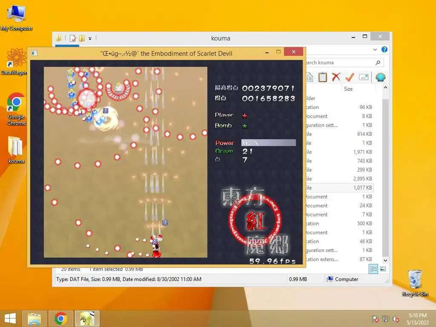Open the Google Chrome desktop shortcut
The image size is (436, 327).
(x=16, y=109)
